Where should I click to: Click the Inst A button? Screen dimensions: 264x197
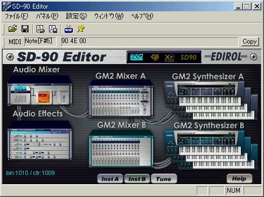pos(110,179)
